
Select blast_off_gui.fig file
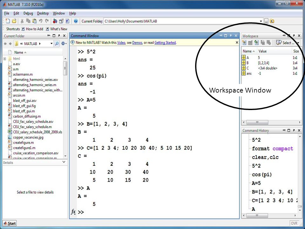(x=24, y=106)
